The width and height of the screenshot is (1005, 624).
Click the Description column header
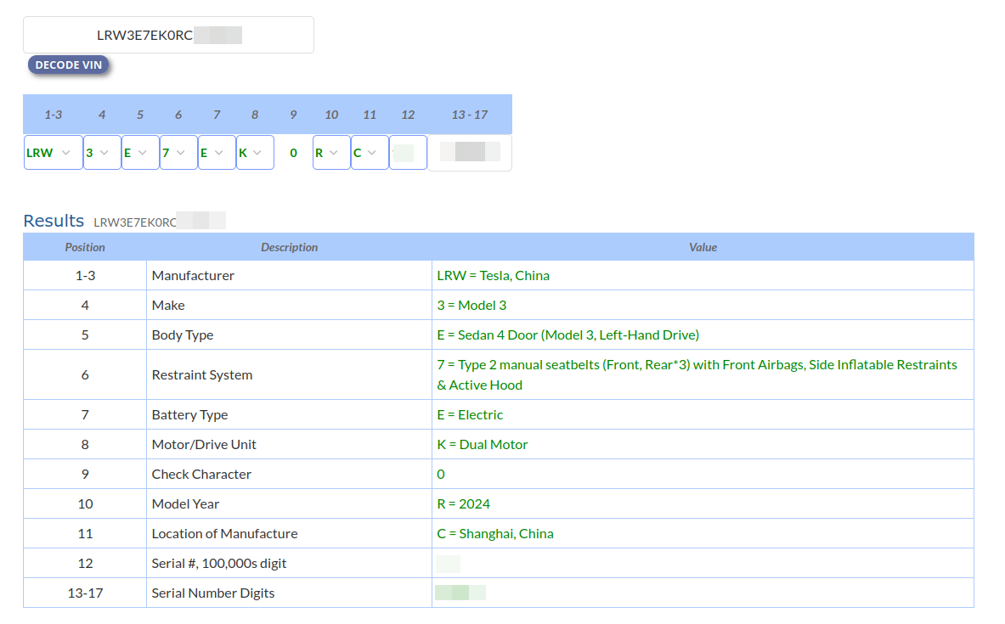pyautogui.click(x=289, y=247)
